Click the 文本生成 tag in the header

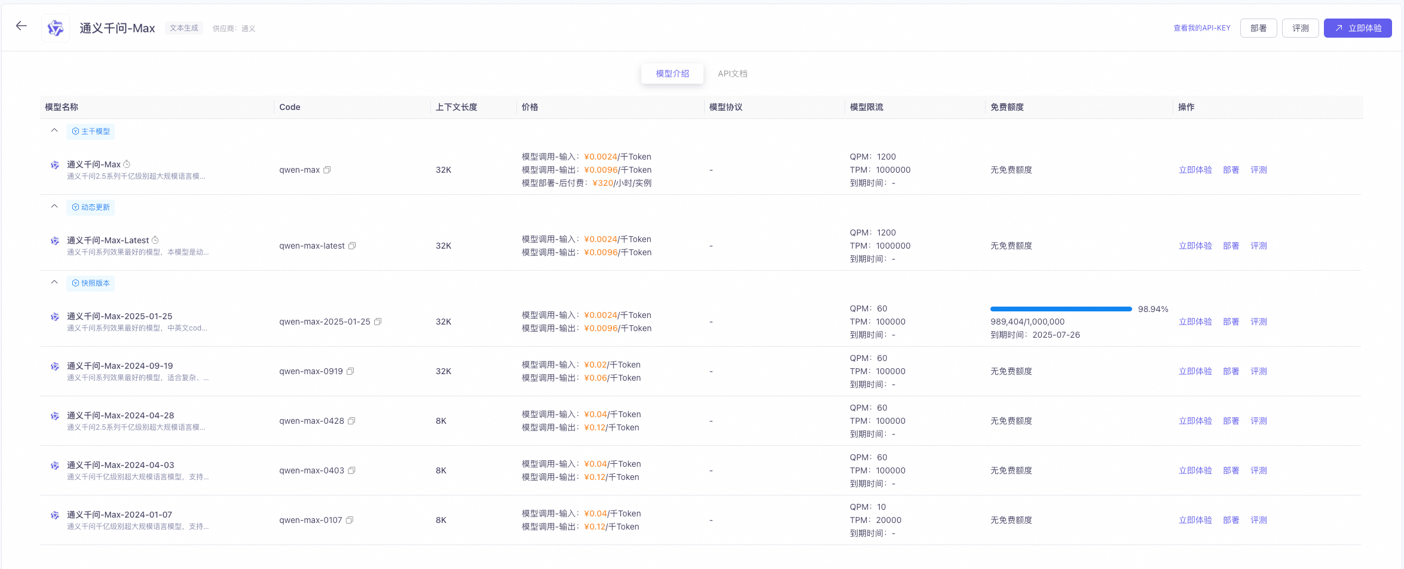(x=184, y=28)
